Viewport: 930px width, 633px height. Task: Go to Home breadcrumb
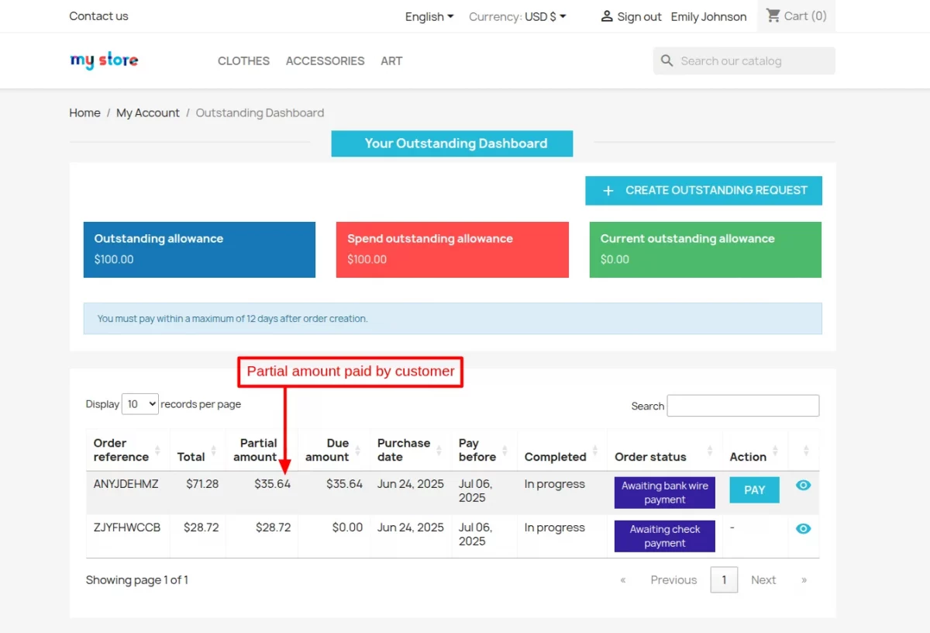click(84, 112)
